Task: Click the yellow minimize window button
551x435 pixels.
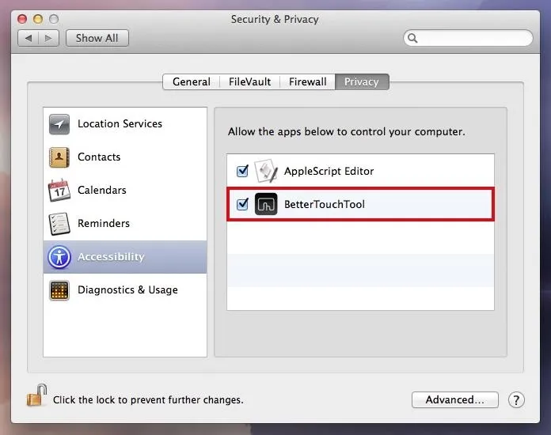Action: tap(38, 19)
